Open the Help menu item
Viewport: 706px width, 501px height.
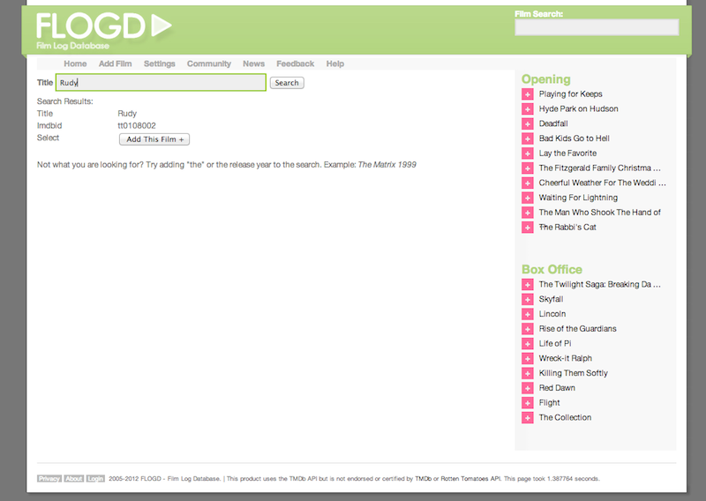[x=335, y=64]
